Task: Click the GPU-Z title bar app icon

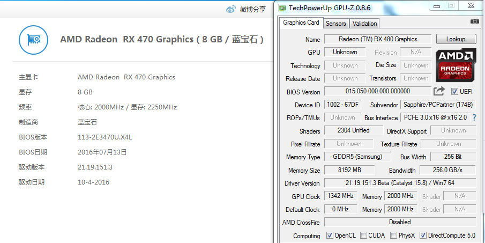Action: click(x=282, y=8)
